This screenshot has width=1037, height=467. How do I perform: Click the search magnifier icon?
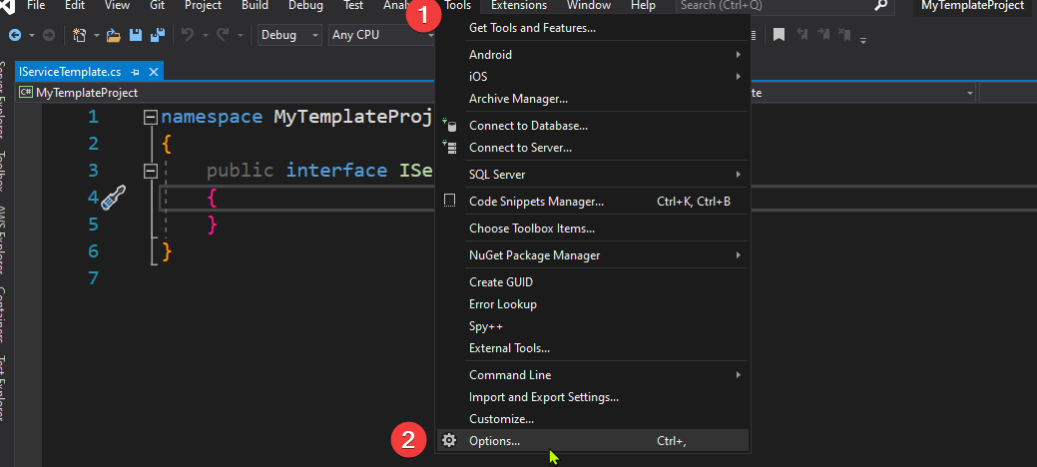(x=880, y=6)
